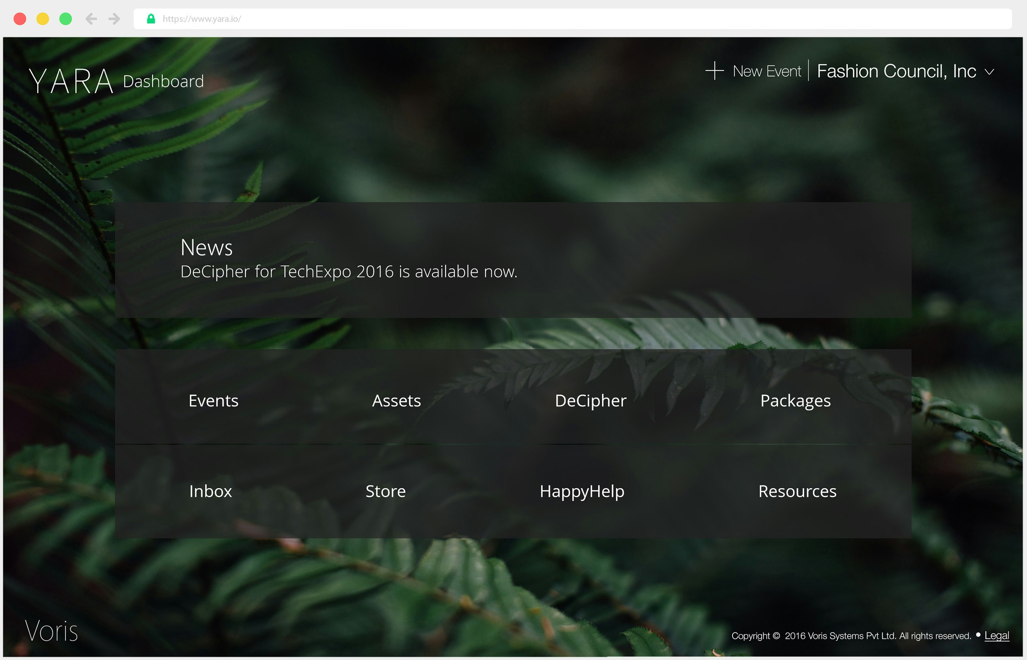Screen dimensions: 1027x660
Task: Click the plus icon beside New Event
Action: (715, 71)
